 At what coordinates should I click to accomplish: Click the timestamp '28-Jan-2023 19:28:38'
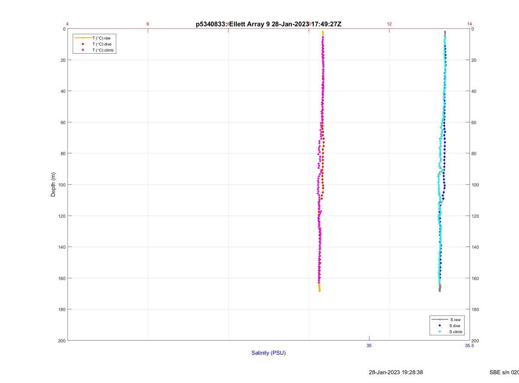[396, 372]
